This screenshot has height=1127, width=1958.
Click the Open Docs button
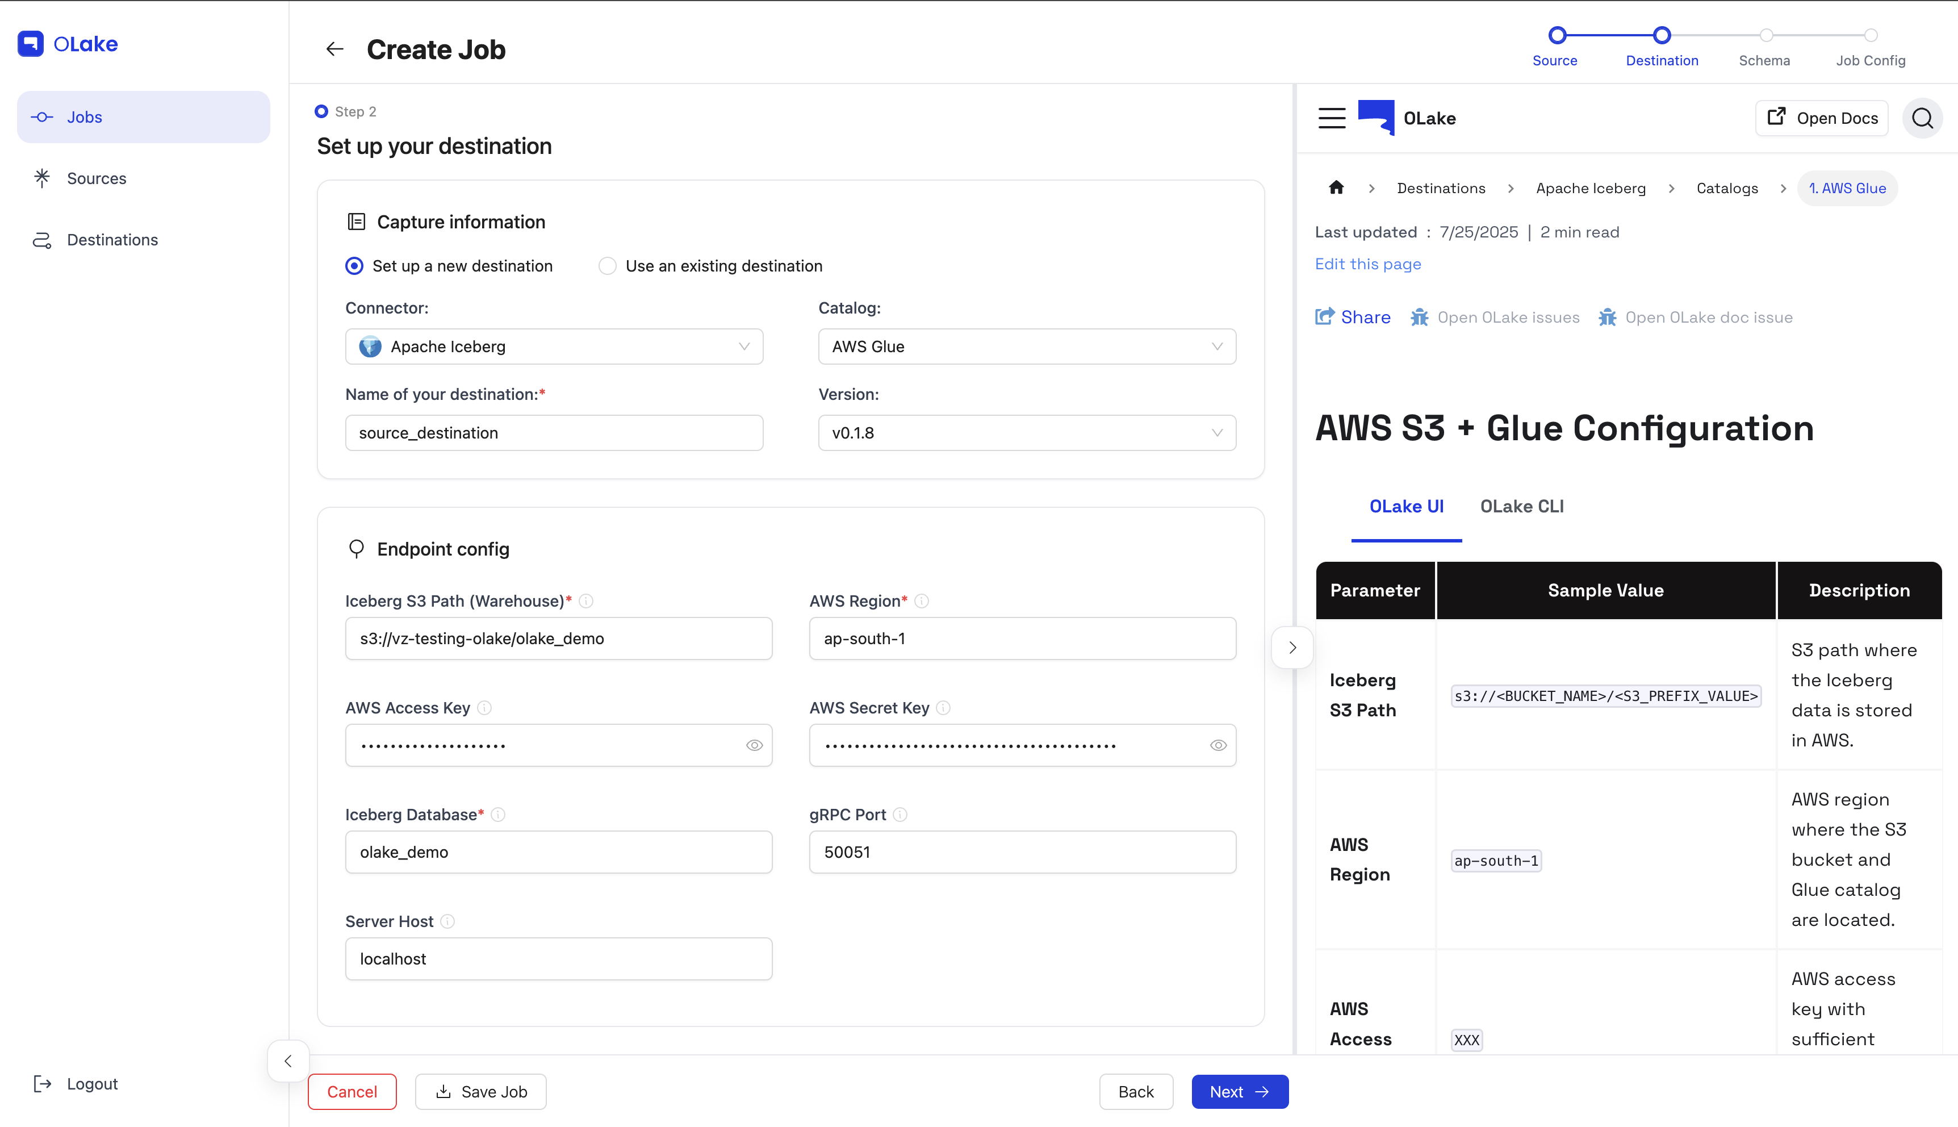pos(1821,118)
